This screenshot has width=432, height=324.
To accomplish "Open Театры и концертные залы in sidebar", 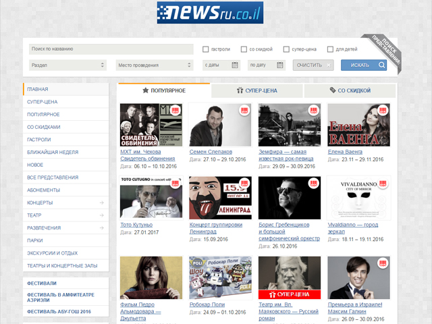I will 66,266.
